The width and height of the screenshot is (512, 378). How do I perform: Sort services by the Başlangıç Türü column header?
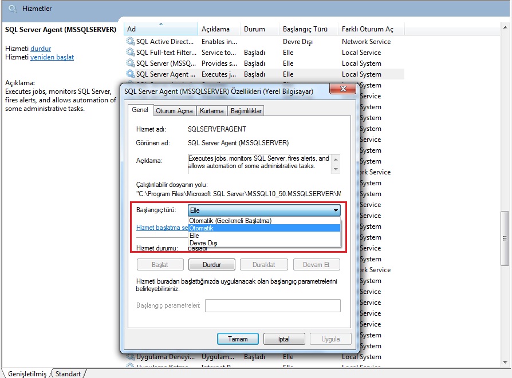point(305,29)
